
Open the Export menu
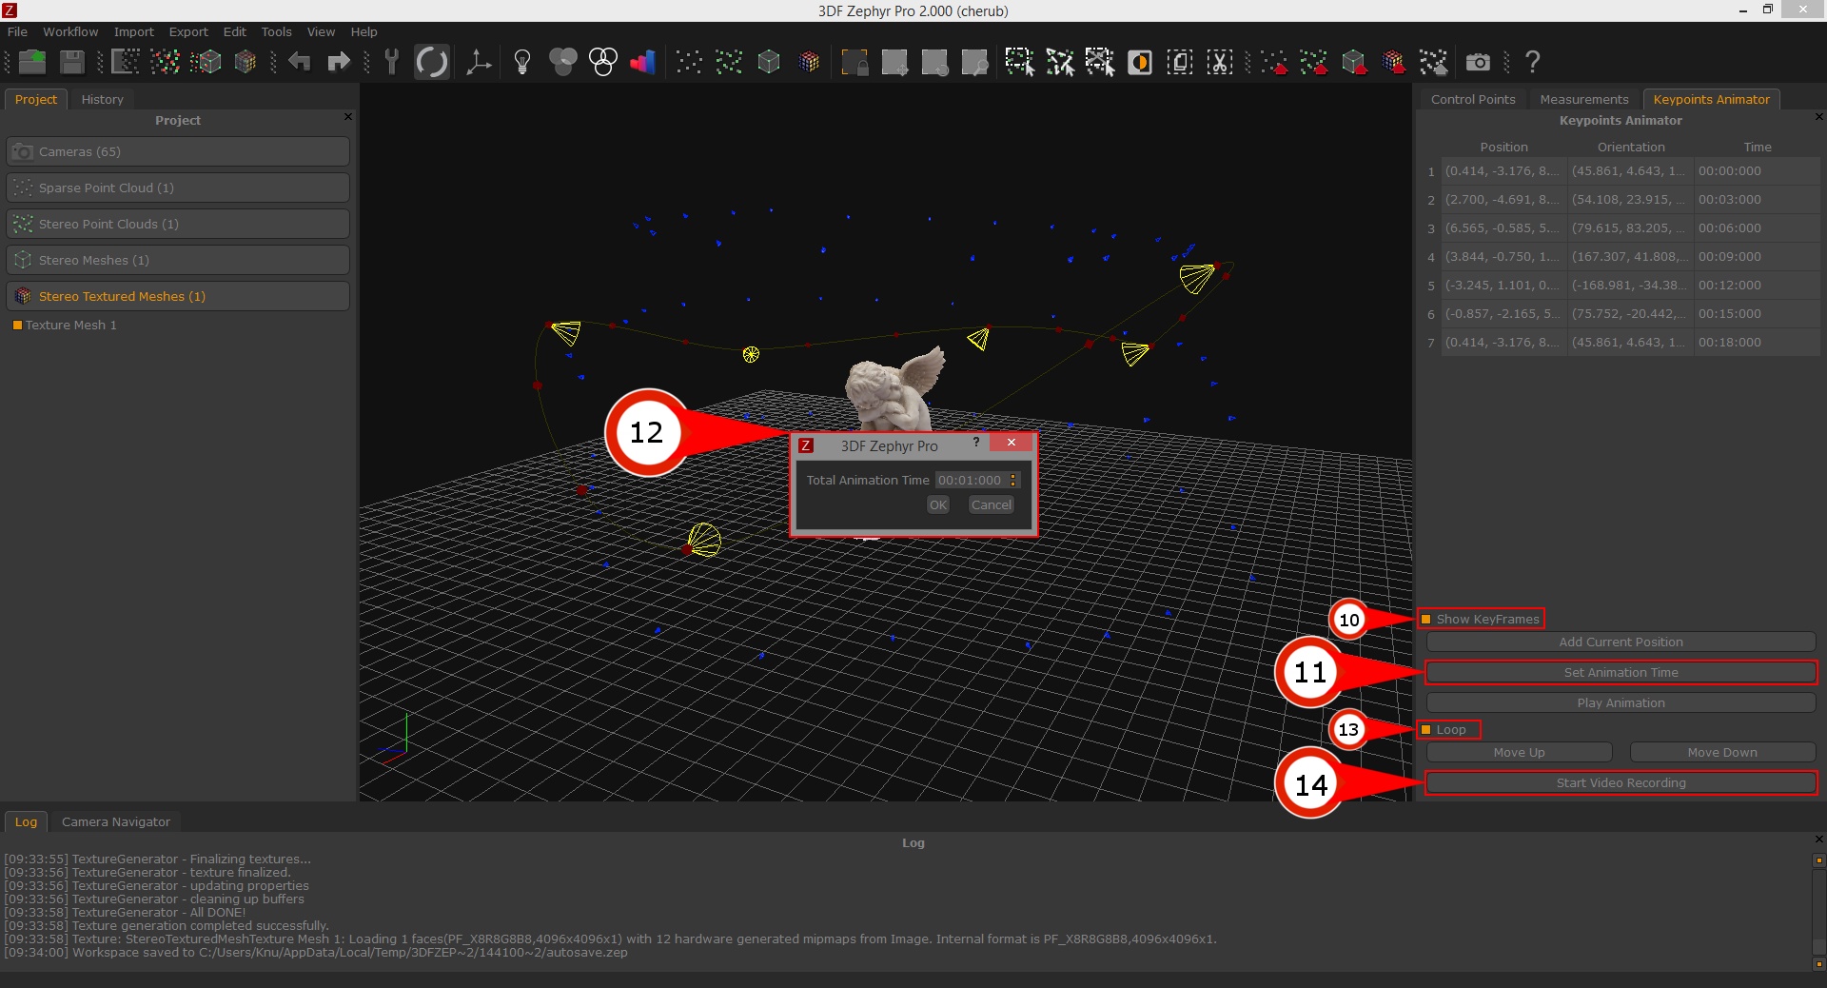click(x=188, y=31)
